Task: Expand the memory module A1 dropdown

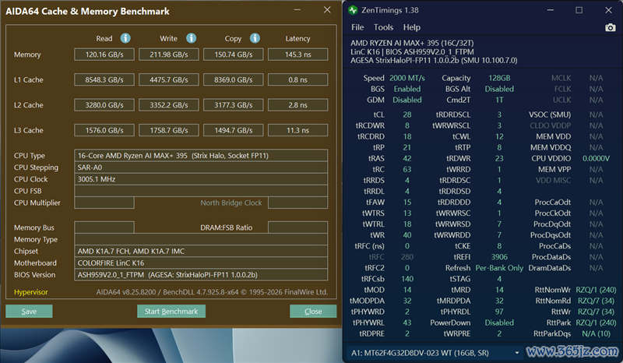Action: [x=516, y=353]
